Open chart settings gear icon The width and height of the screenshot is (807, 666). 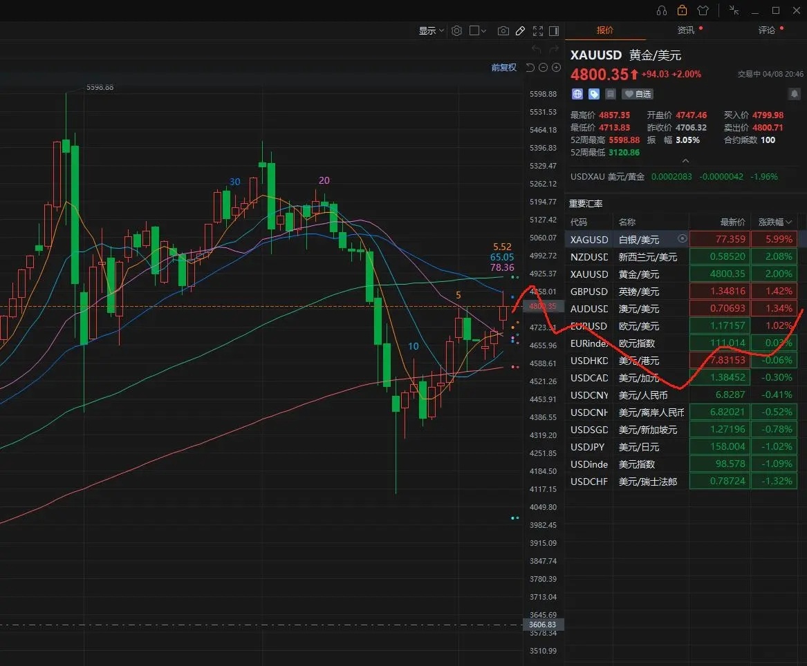tap(456, 31)
